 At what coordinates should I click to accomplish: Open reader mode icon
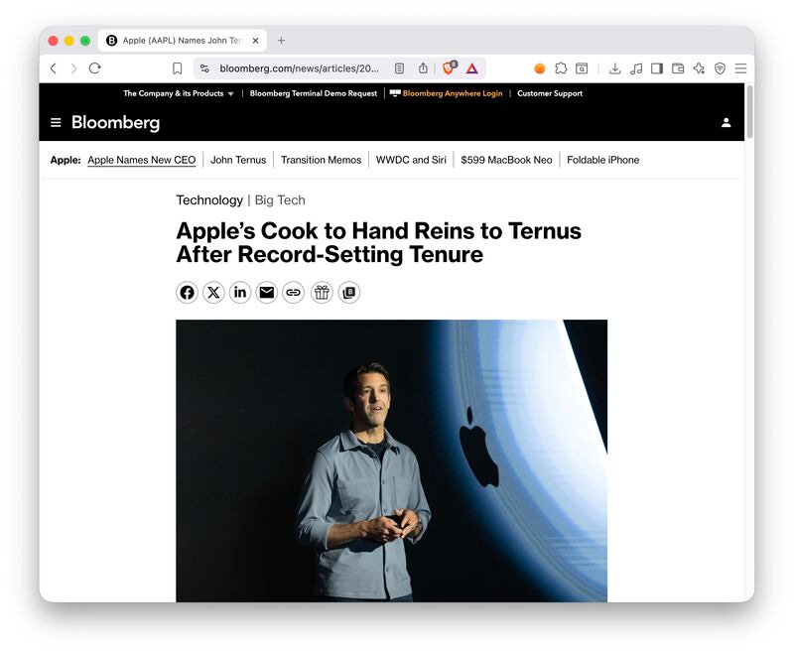tap(400, 68)
